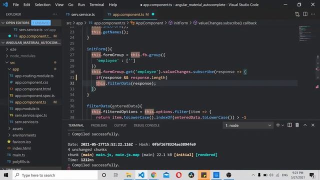
Task: Click the Windows Start button
Action: [x=5, y=175]
